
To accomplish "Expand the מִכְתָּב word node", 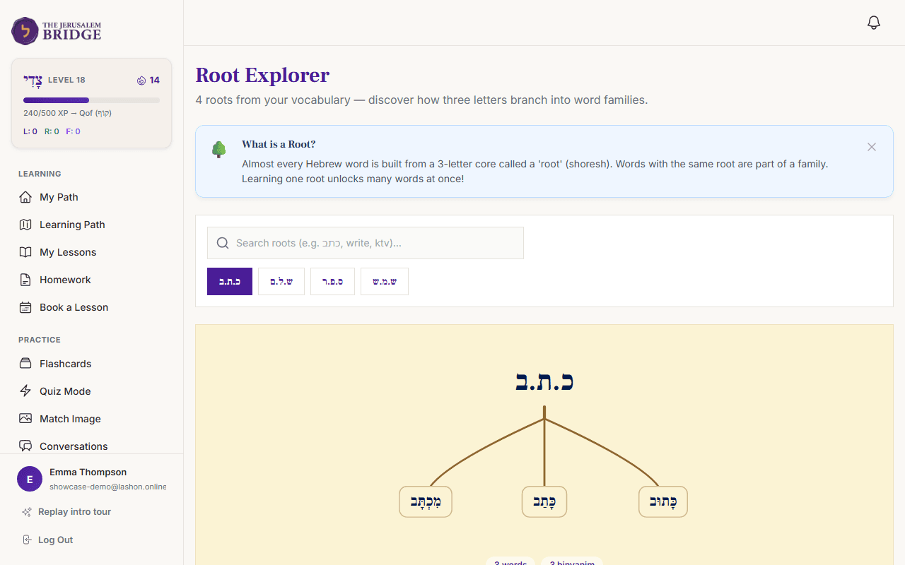I will pos(425,501).
